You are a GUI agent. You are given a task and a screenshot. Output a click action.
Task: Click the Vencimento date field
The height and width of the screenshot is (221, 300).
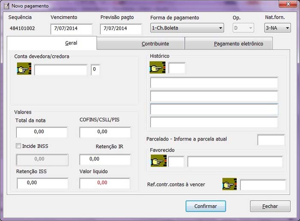(x=71, y=29)
